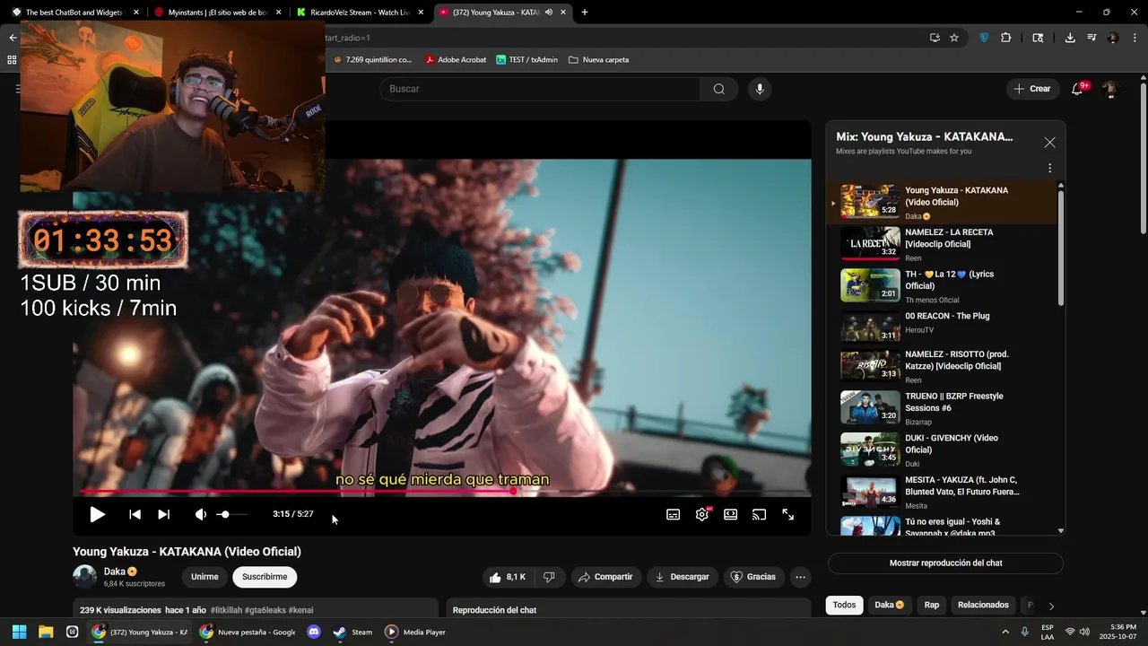1148x646 pixels.
Task: Click the Gracias button
Action: click(x=752, y=577)
